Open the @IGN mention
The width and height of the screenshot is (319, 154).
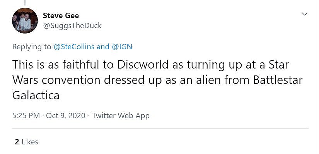(x=122, y=47)
